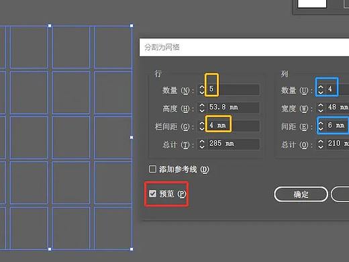Select the bottom-right anchor handle of grid
Viewport: 349px width, 262px height.
click(132, 249)
